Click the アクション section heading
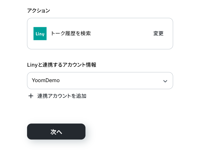 (x=39, y=11)
